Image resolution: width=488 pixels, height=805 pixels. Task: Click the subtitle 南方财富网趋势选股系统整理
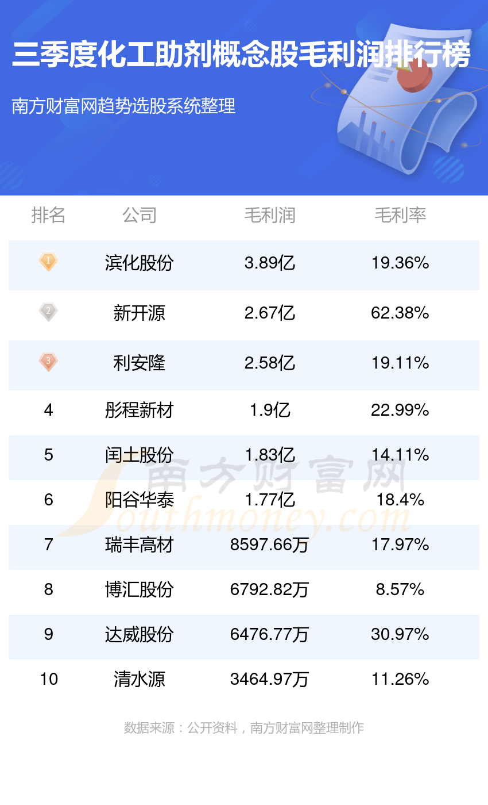click(123, 106)
